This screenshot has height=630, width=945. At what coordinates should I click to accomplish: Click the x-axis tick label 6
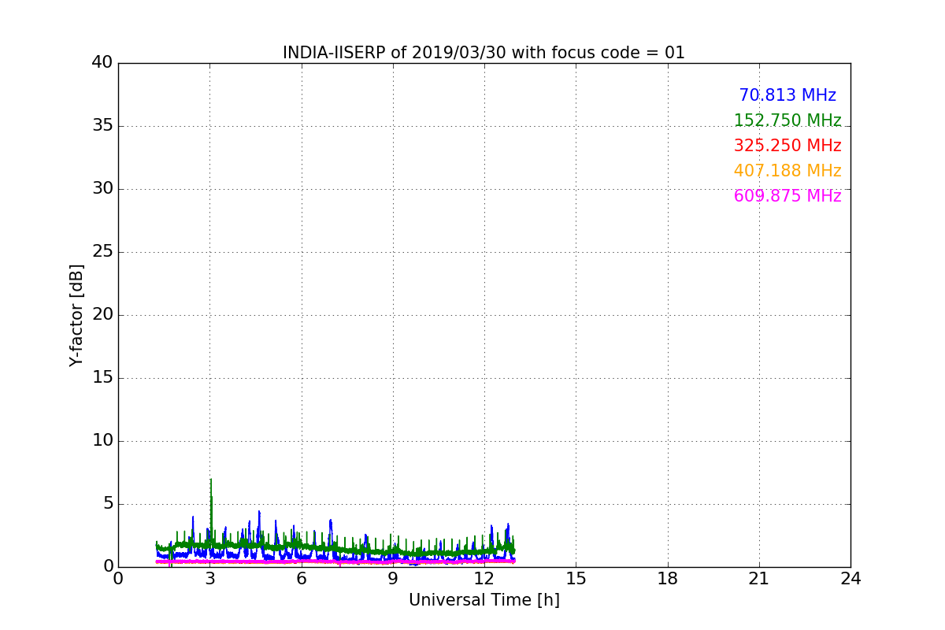point(302,578)
